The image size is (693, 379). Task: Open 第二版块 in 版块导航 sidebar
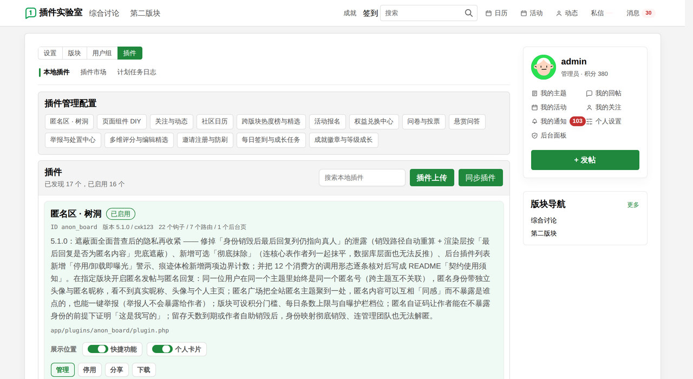[x=544, y=233]
